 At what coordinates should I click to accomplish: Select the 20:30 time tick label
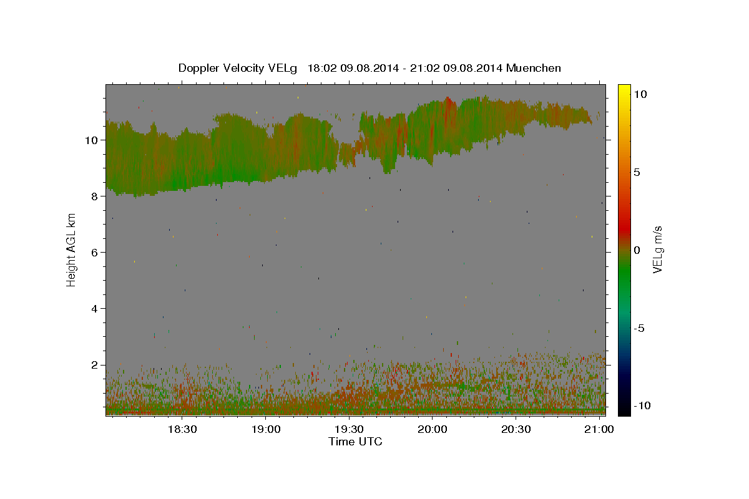pyautogui.click(x=516, y=429)
